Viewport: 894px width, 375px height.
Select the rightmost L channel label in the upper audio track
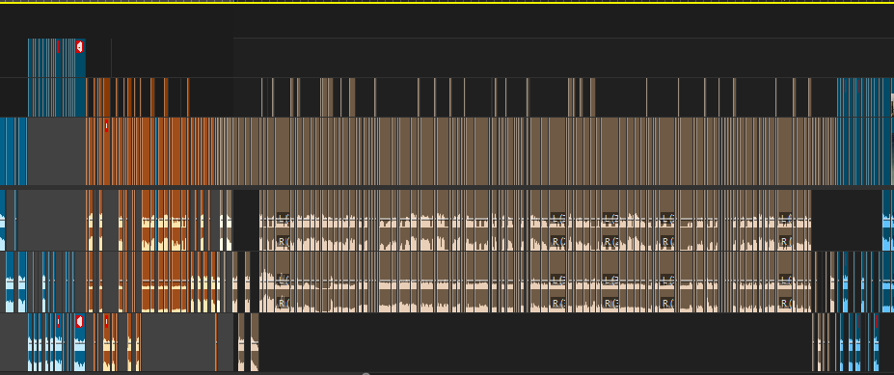click(786, 218)
